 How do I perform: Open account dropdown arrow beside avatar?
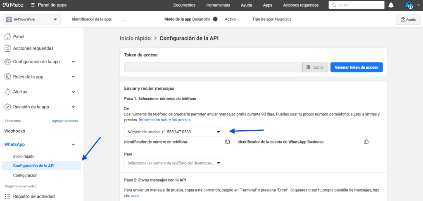pos(418,5)
